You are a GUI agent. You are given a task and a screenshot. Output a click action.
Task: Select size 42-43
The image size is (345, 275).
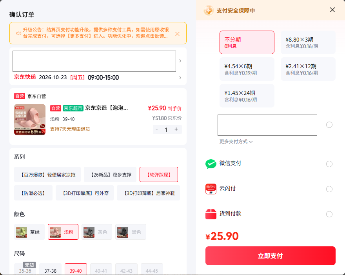click(126, 269)
